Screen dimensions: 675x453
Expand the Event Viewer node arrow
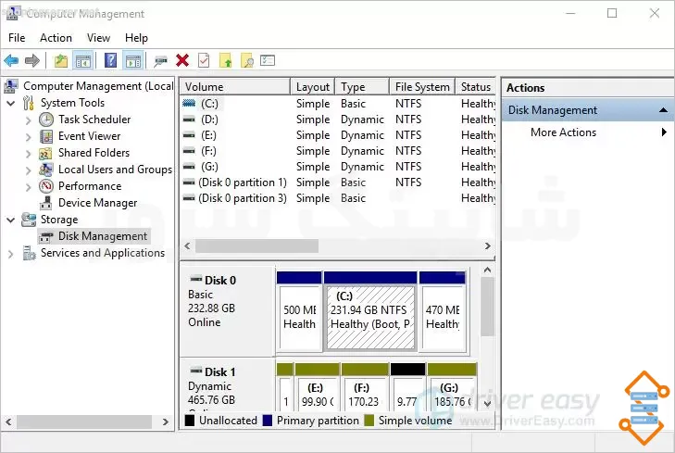29,137
